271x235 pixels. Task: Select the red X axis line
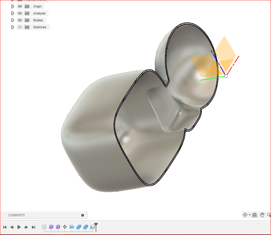[x=233, y=65]
